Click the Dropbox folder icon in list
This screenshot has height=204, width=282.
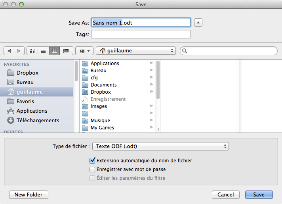(85, 92)
